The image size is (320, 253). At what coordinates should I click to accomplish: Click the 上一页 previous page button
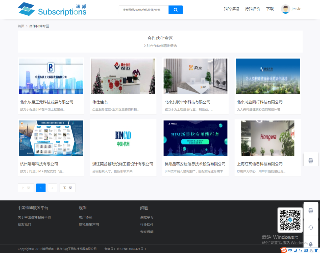pyautogui.click(x=26, y=188)
